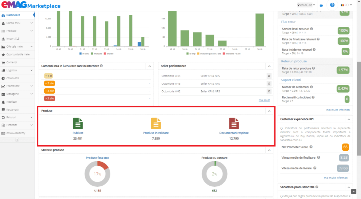Click the Net Promoter Score value "66"
The width and height of the screenshot is (361, 199).
[345, 147]
